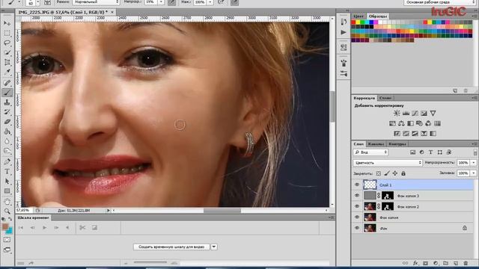Switch to the Цвет color tab

[x=359, y=16]
